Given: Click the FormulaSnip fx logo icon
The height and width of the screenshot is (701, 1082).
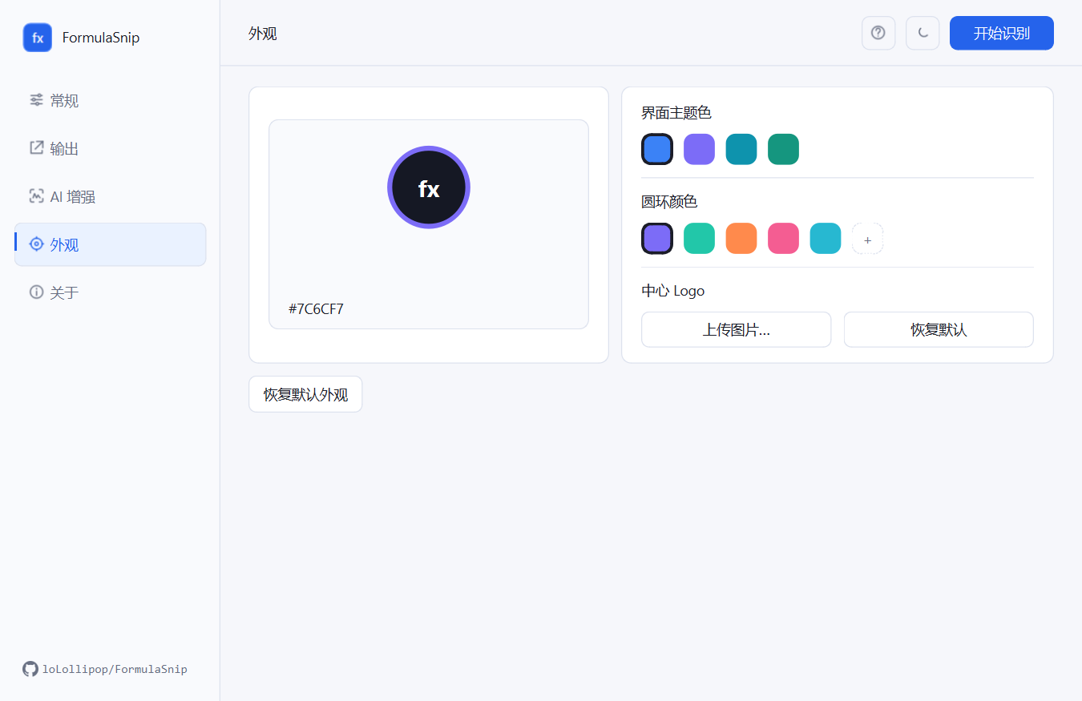Looking at the screenshot, I should point(38,38).
